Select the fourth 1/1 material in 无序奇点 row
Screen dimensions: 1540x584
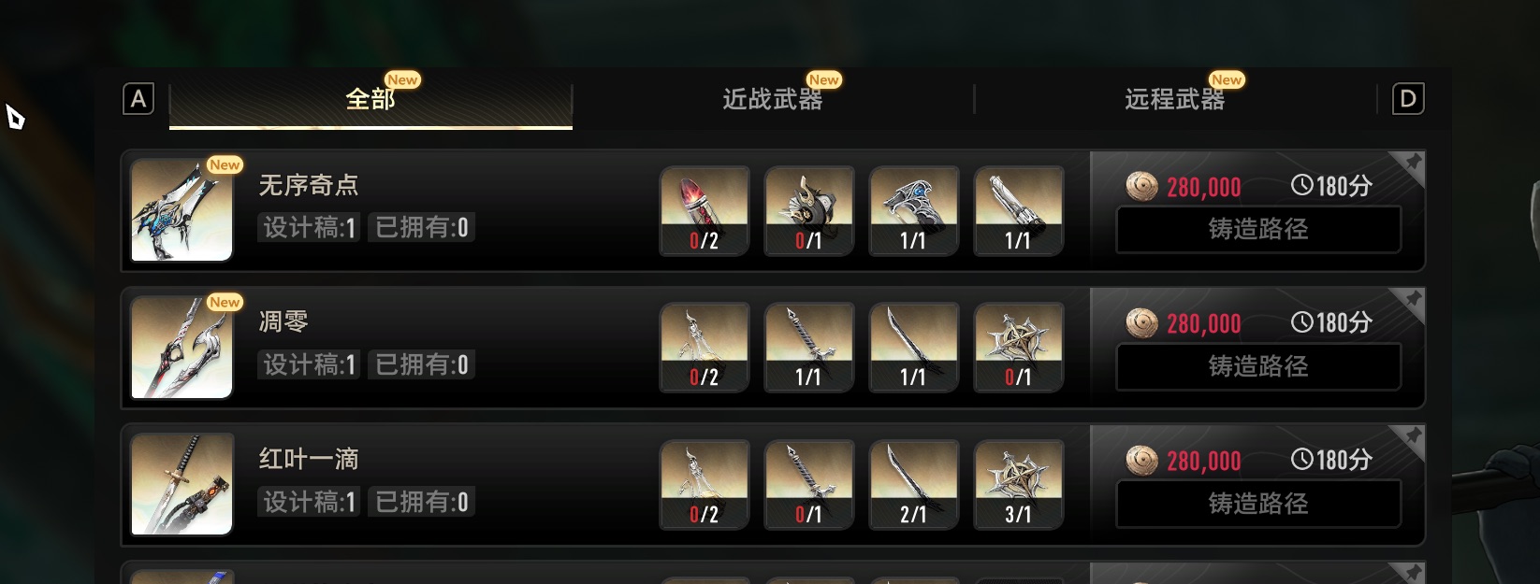coord(1019,211)
